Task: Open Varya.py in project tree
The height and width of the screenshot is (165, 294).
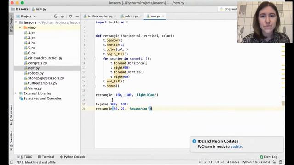Action: tap(35, 88)
